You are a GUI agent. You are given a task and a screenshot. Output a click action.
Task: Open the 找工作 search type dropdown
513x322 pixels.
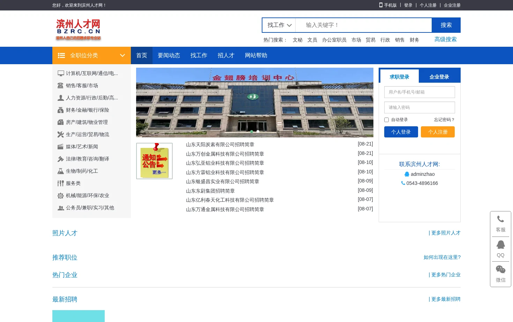279,25
